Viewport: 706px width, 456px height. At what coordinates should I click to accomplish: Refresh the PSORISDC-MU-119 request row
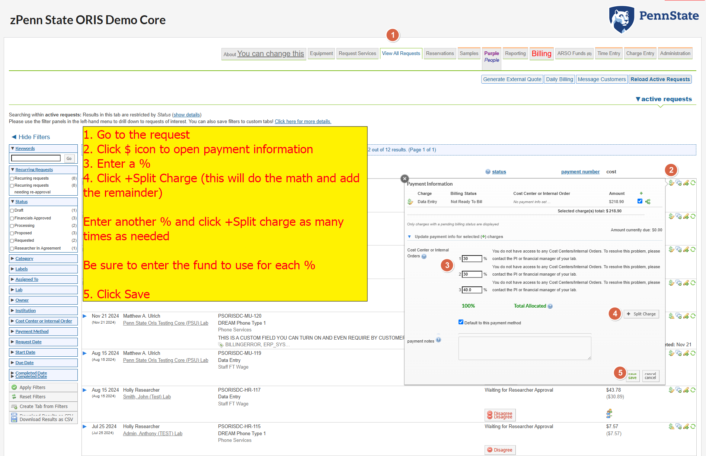click(x=693, y=353)
